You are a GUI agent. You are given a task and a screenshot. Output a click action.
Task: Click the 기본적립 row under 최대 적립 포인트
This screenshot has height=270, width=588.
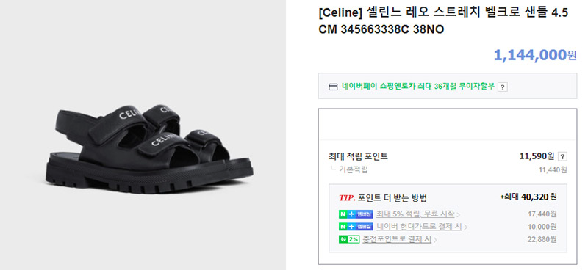coord(448,169)
